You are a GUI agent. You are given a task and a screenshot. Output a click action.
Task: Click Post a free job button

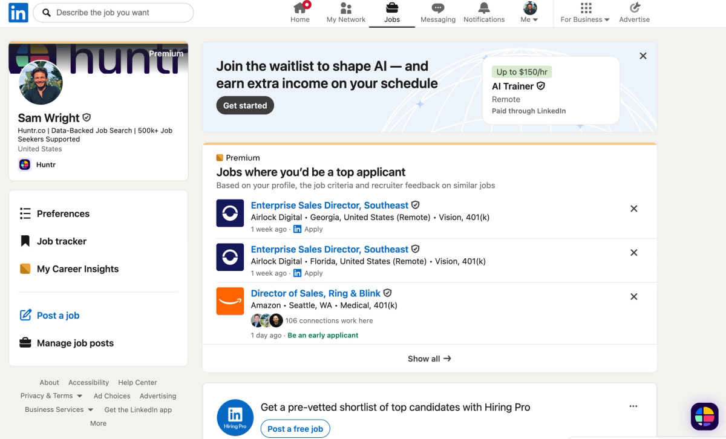295,429
